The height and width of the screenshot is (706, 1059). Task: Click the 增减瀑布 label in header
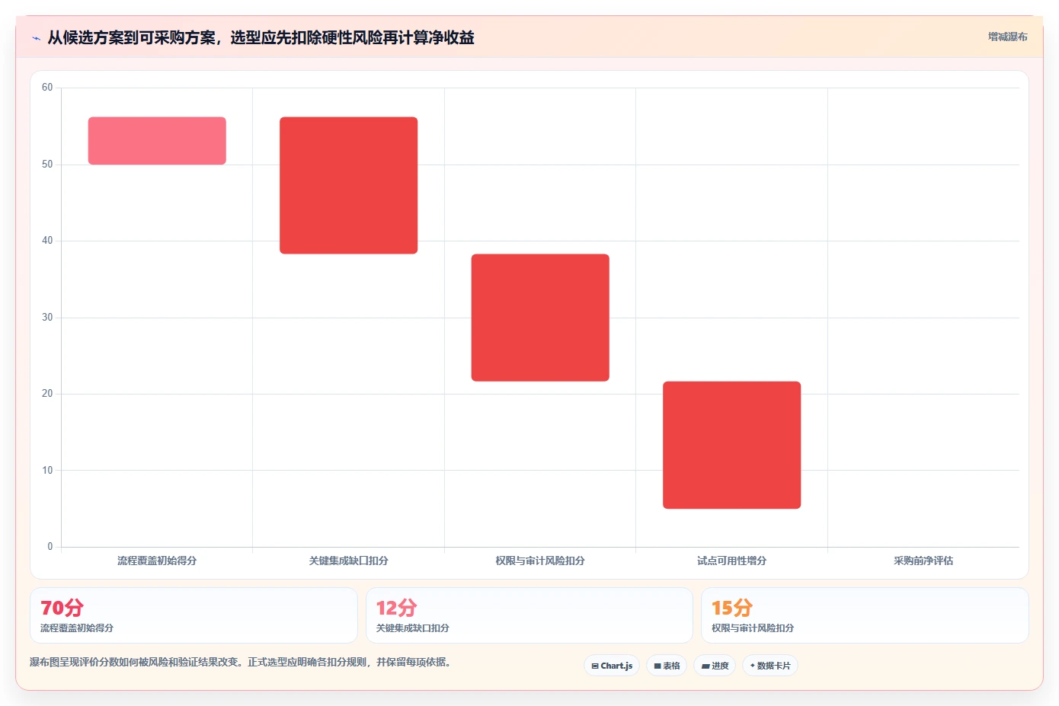1007,37
